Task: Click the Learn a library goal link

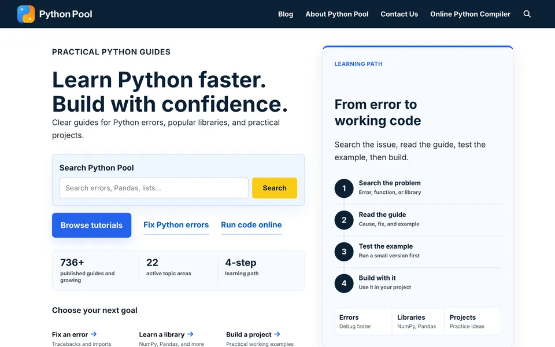Action: (x=166, y=334)
